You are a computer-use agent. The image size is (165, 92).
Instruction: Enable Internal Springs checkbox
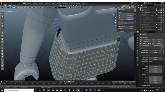142,85
